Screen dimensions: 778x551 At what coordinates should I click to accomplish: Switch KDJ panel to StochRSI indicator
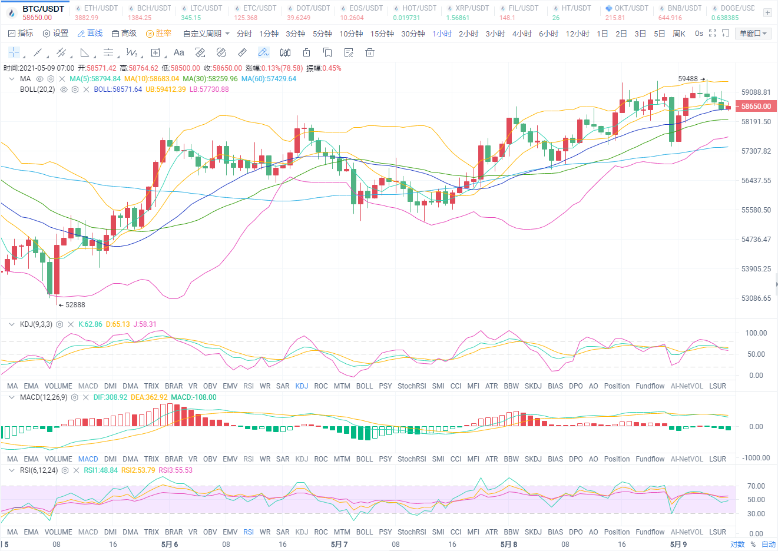click(x=412, y=386)
